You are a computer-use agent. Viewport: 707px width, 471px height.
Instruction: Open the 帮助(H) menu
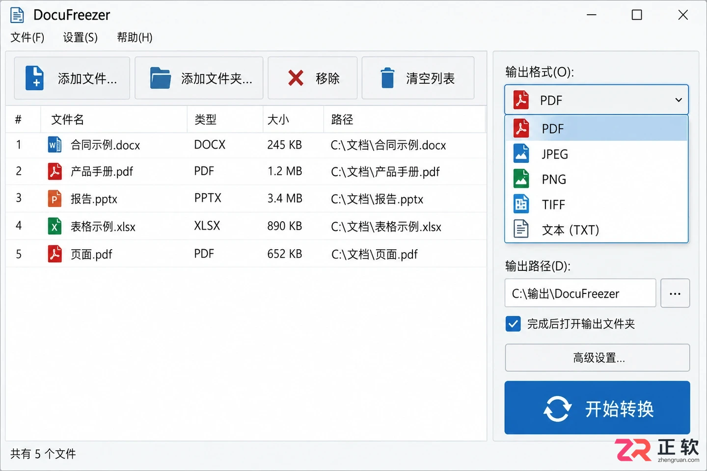coord(135,37)
